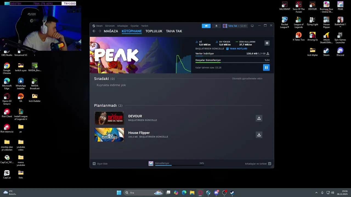Go forward with Steam navigation arrow
This screenshot has height=197, width=351.
pos(100,31)
